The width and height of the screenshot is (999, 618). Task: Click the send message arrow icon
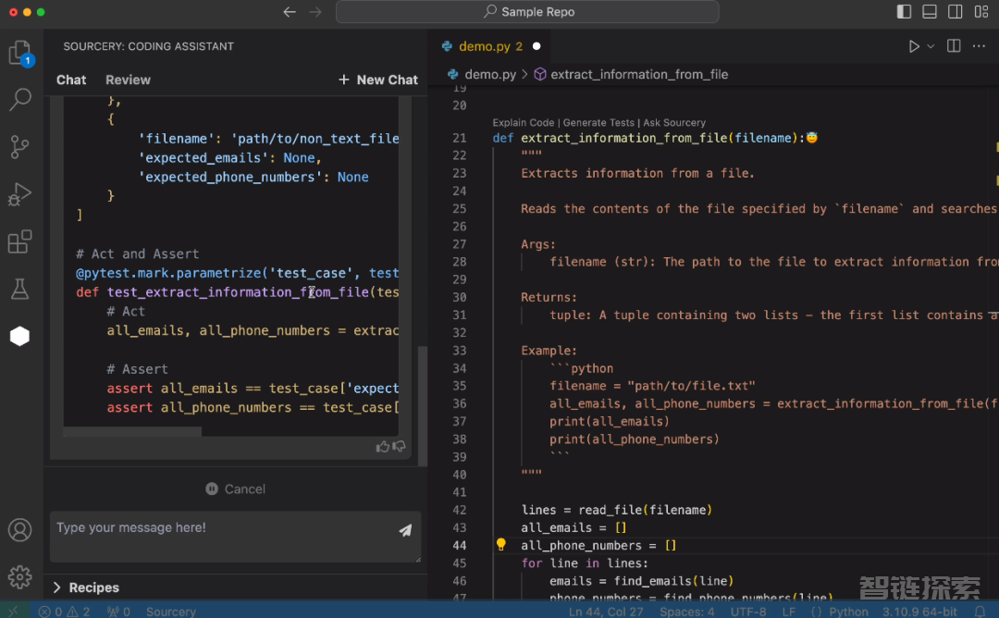tap(405, 530)
